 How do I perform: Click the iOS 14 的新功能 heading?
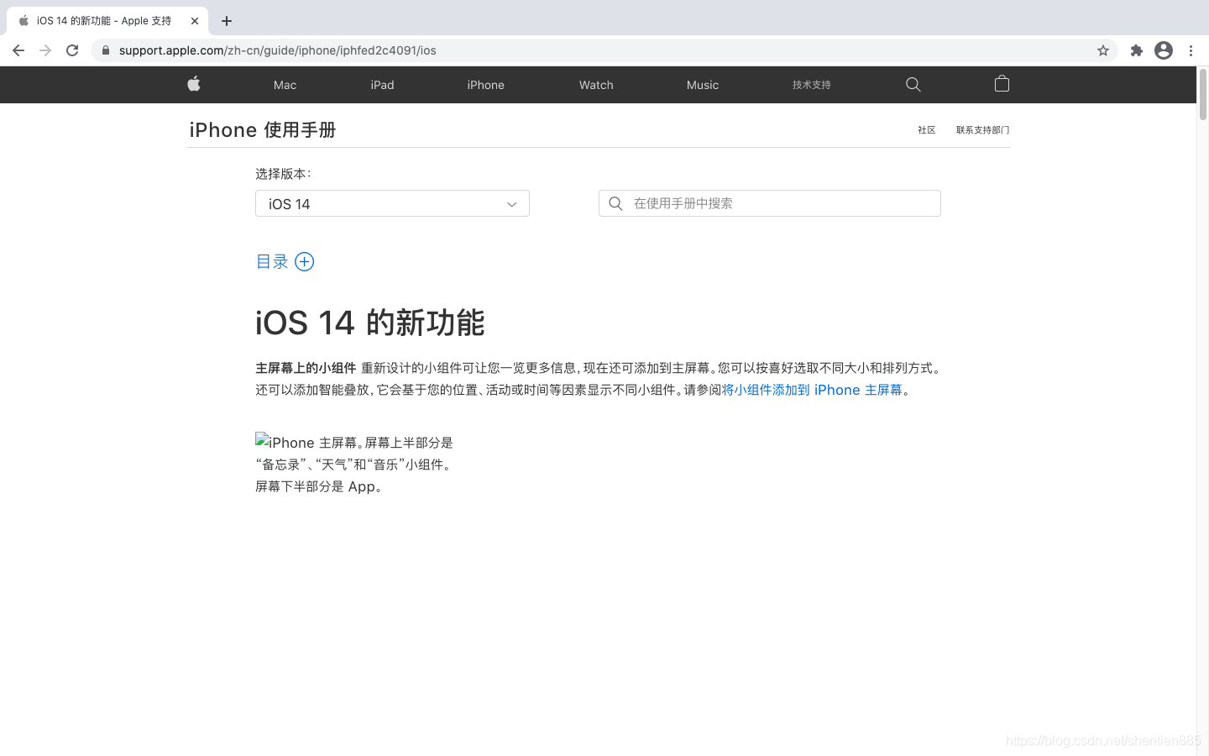369,323
